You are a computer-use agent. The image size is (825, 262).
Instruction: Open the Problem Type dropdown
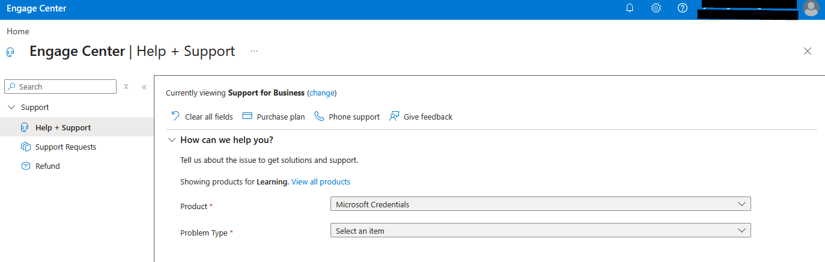pyautogui.click(x=541, y=231)
